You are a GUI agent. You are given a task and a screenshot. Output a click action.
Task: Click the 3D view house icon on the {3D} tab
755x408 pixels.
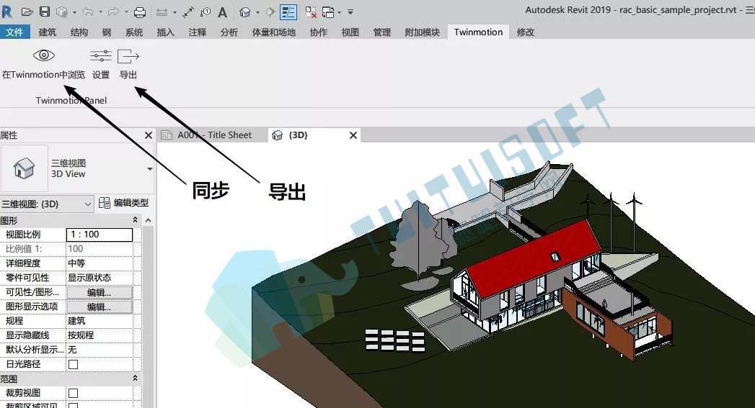(x=278, y=135)
